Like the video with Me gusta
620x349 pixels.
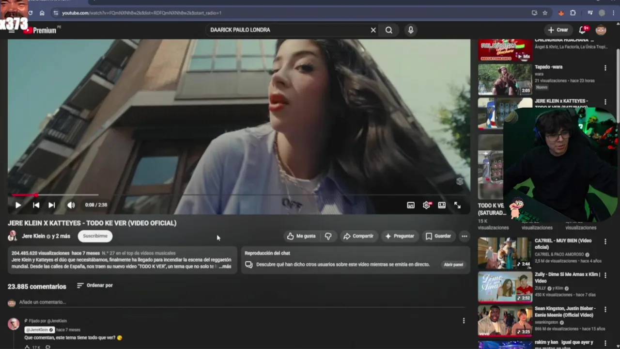(x=301, y=236)
